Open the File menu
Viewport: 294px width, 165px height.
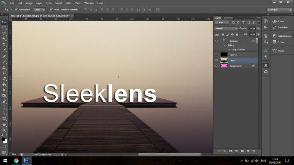12,3
